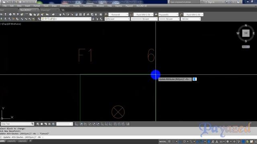257x144 pixels.
Task: Click the Redo arrow icon
Action: 53,14
